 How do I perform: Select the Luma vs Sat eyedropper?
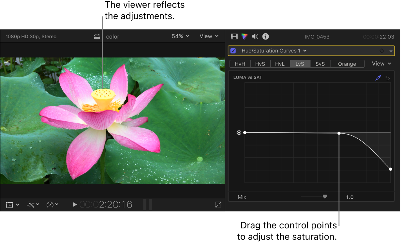[x=378, y=78]
